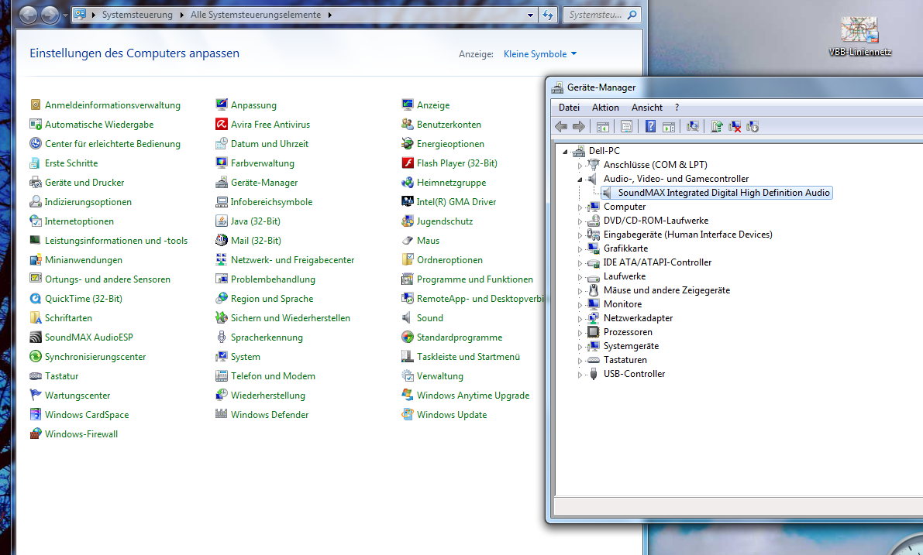The image size is (923, 555).
Task: Expand the Netzwerkadapter node
Action: click(x=580, y=319)
